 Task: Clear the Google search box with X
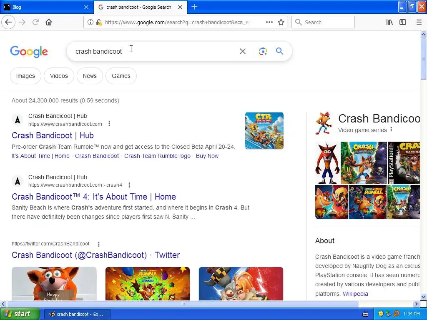click(x=242, y=51)
